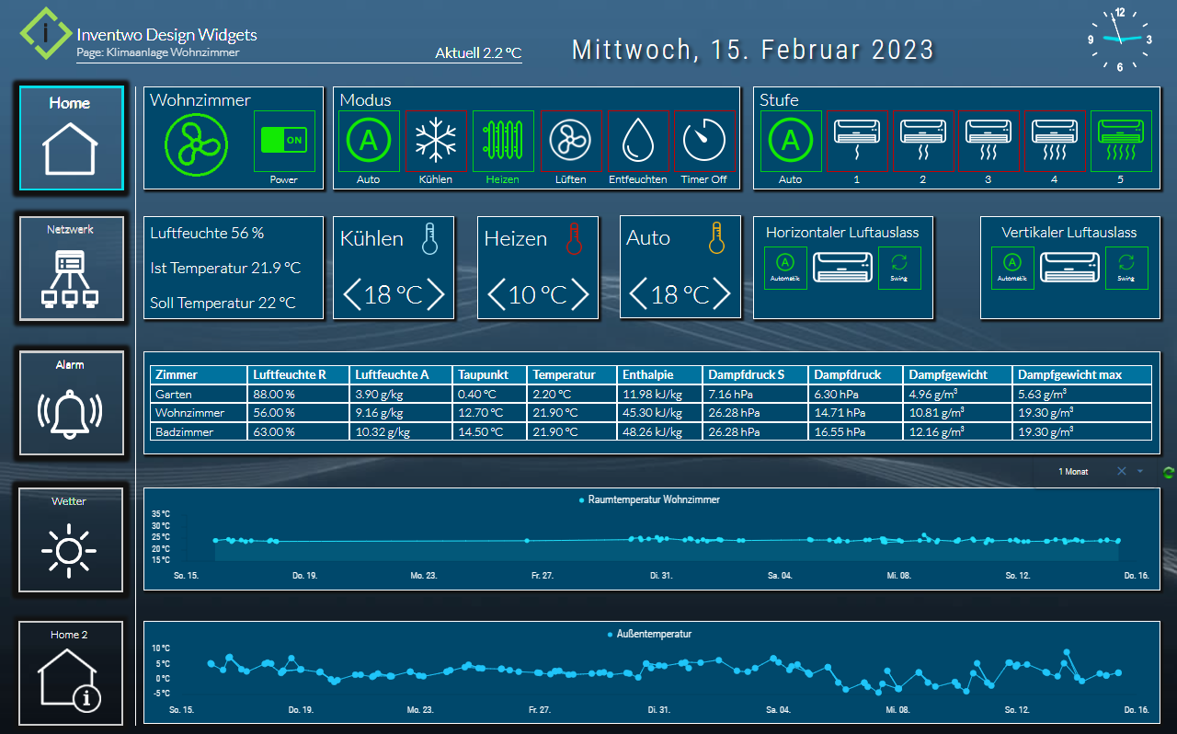This screenshot has height=734, width=1177.
Task: Refresh the charts with the green icon
Action: tap(1169, 472)
